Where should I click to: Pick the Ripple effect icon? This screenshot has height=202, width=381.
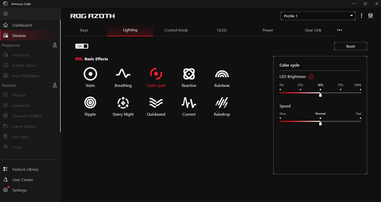tap(90, 103)
